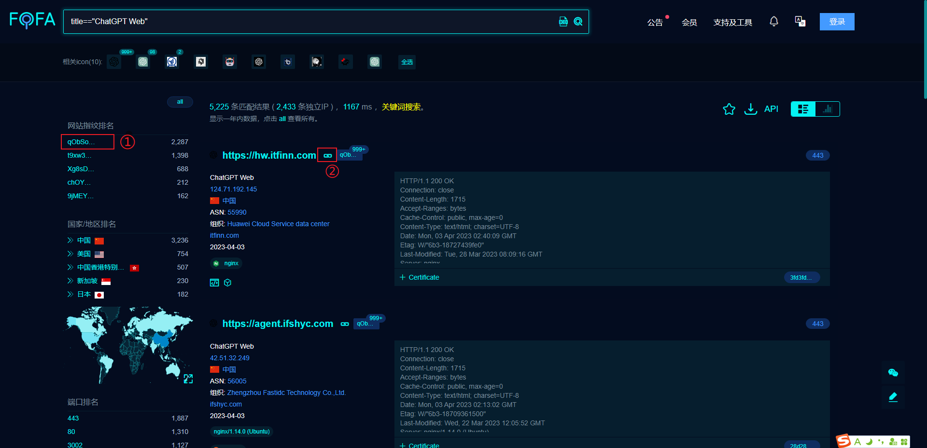Select the fifth related robot icon
Screen dimensions: 927x448
[x=230, y=62]
